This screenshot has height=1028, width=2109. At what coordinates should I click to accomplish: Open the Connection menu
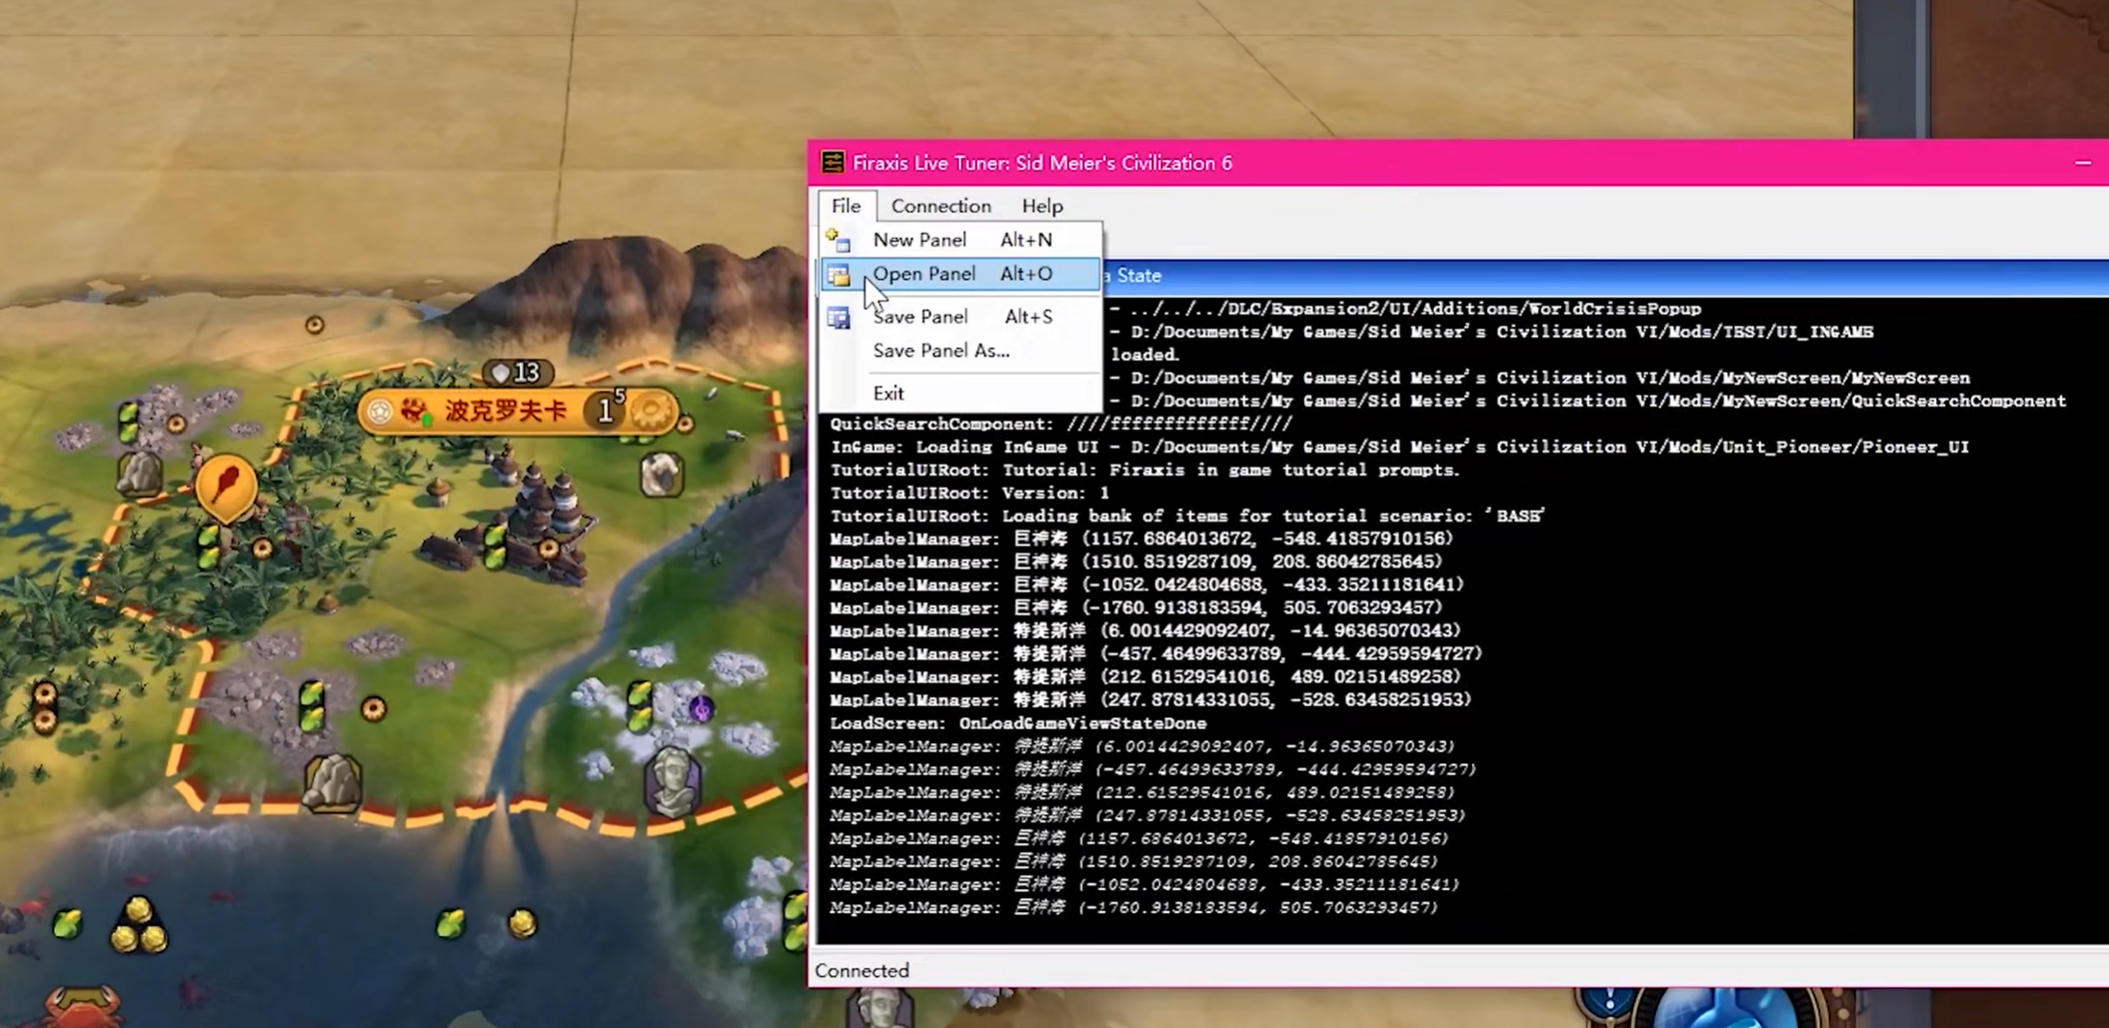click(x=940, y=206)
